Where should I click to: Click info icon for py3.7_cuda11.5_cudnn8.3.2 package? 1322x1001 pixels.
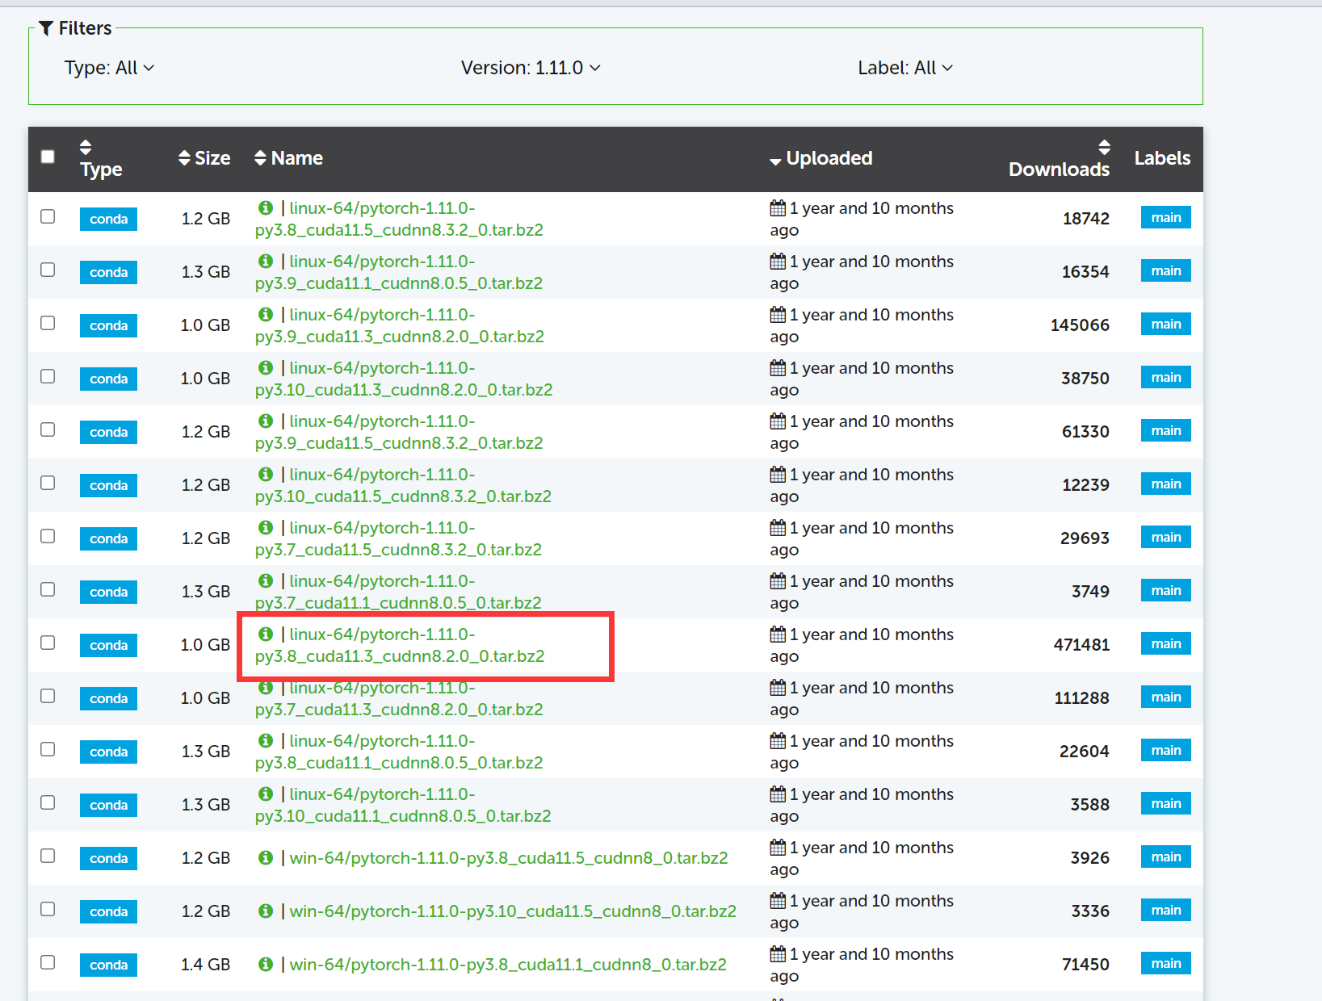point(265,527)
